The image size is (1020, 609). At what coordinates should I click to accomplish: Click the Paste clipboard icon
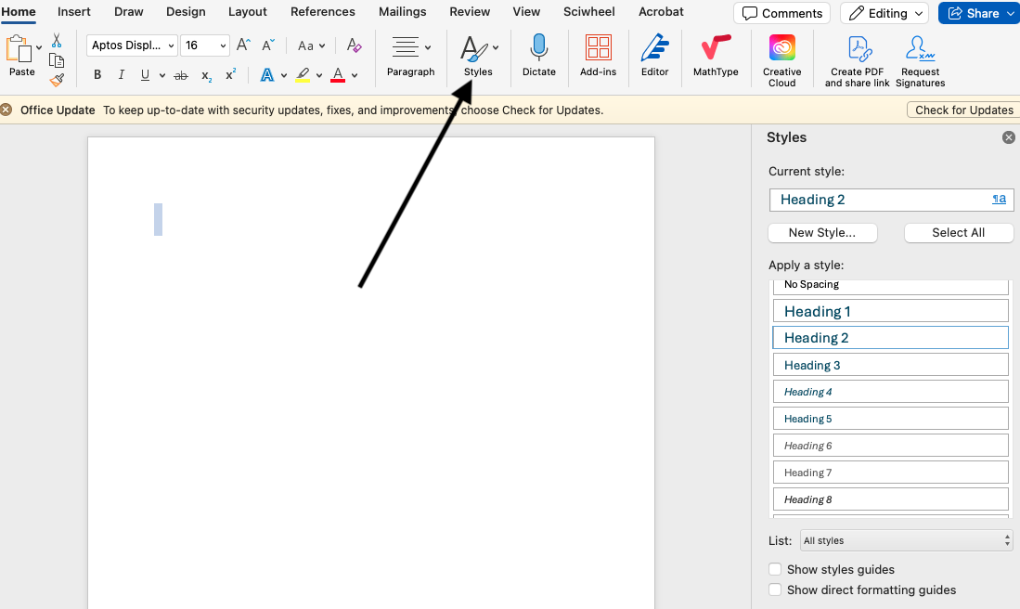19,49
